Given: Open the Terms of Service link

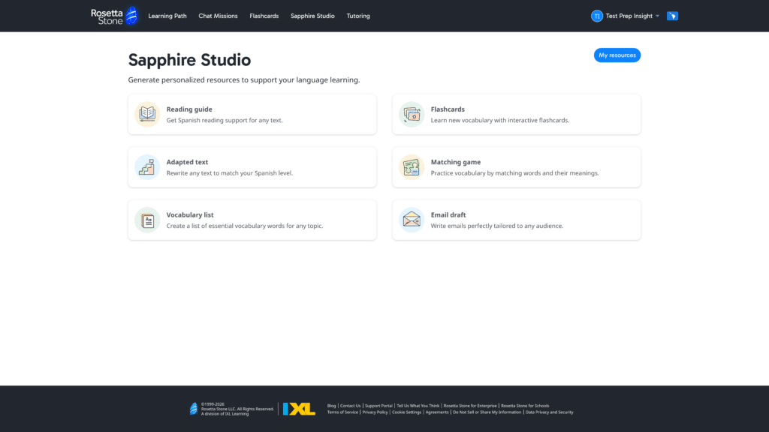Looking at the screenshot, I should pos(342,412).
